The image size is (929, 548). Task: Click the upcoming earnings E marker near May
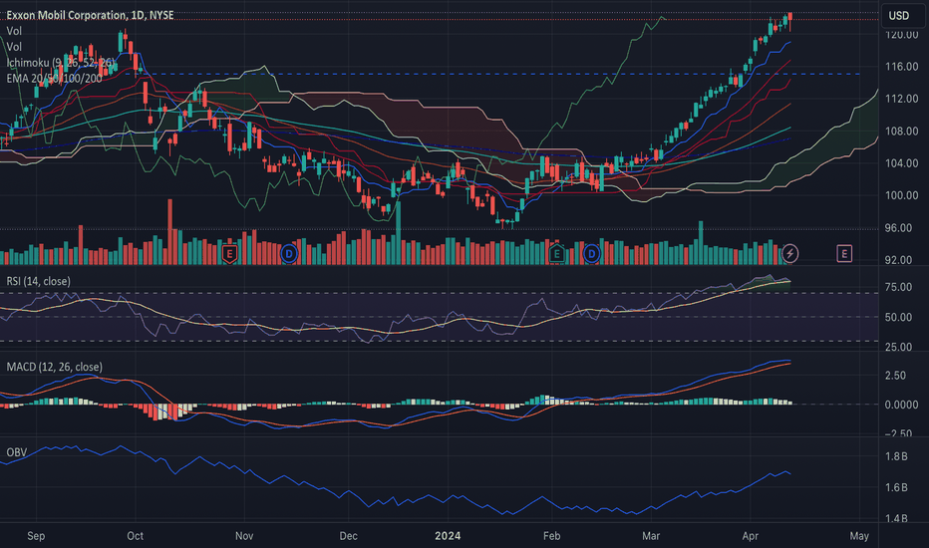[x=843, y=253]
